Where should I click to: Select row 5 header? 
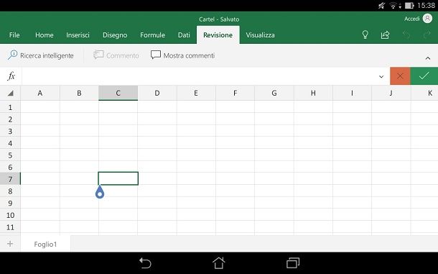coord(10,155)
